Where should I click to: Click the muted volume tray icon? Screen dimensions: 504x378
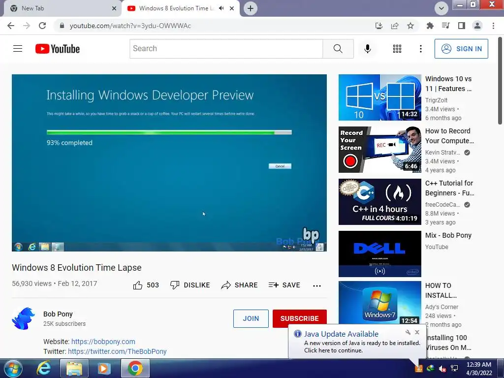(442, 368)
